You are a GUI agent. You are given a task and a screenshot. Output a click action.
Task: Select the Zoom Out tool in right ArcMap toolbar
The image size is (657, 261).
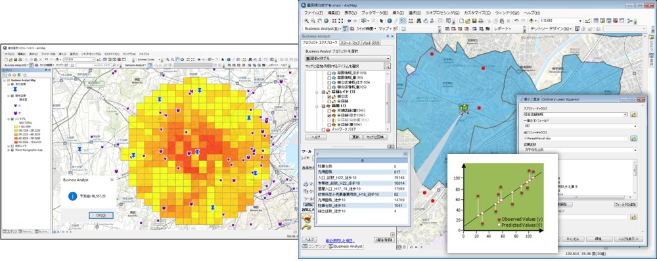coord(313,20)
